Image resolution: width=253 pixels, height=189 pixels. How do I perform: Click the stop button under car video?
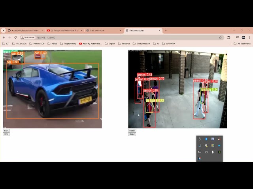6,134
